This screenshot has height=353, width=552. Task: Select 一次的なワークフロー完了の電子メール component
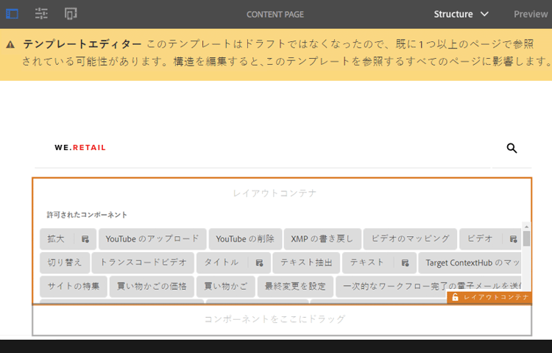429,286
